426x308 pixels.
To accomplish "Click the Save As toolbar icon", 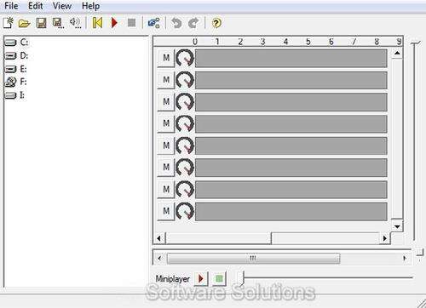I will [x=58, y=23].
